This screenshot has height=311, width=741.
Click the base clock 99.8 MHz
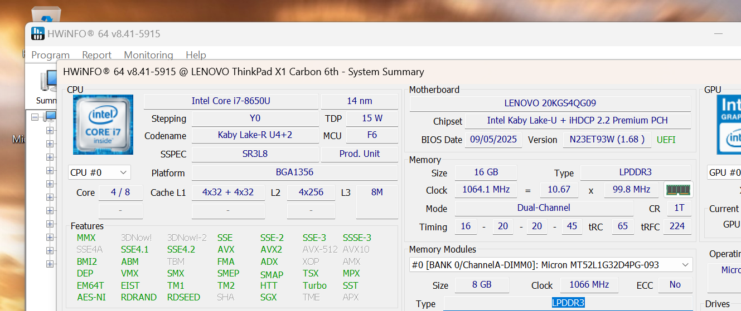click(631, 190)
